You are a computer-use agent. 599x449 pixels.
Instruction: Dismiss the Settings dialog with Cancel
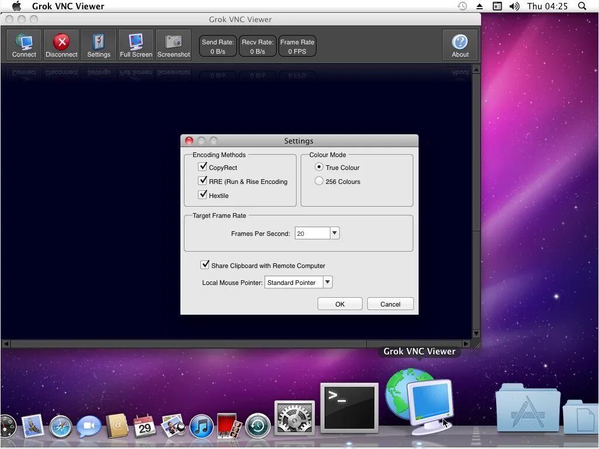tap(390, 304)
